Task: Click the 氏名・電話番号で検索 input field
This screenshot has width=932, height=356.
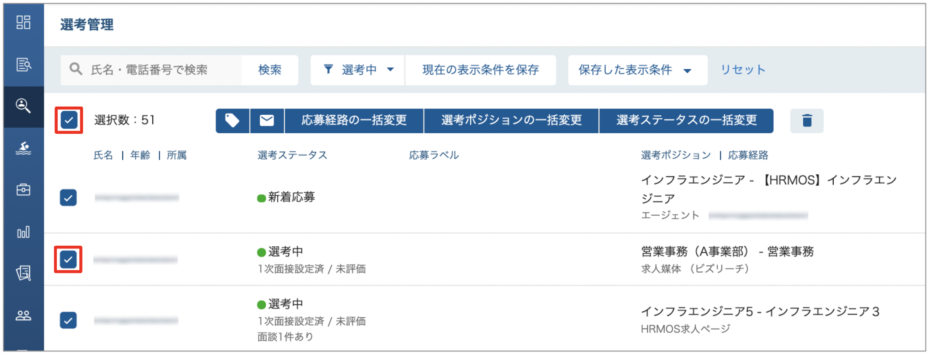Action: point(157,70)
